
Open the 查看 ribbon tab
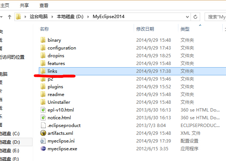44,6
